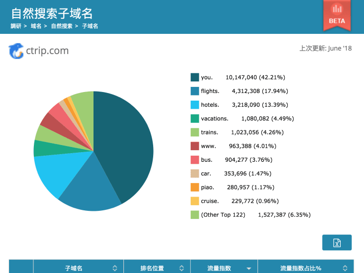Click the you. legend color swatch
This screenshot has width=364, height=273.
[195, 77]
